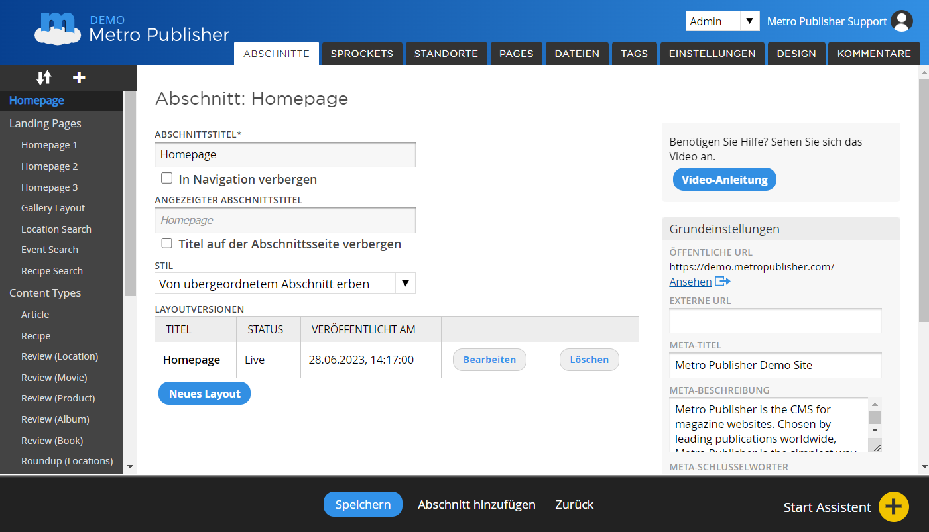Click Abschnitt hinzufügen
Screen dimensions: 929x532
pos(477,504)
